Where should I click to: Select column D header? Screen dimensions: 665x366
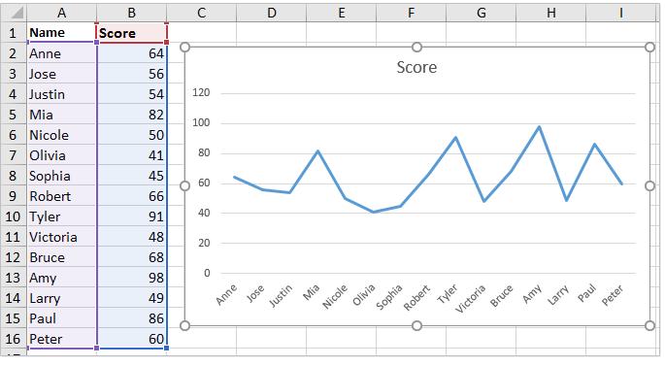pos(272,13)
